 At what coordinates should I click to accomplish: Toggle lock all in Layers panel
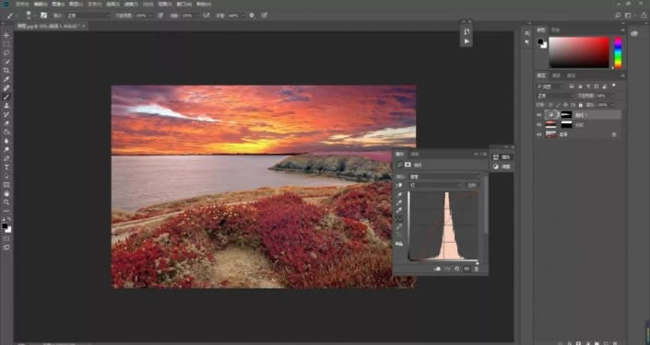[x=580, y=105]
